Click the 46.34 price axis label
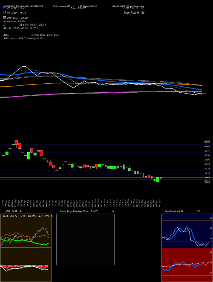The image size is (213, 282). (207, 169)
